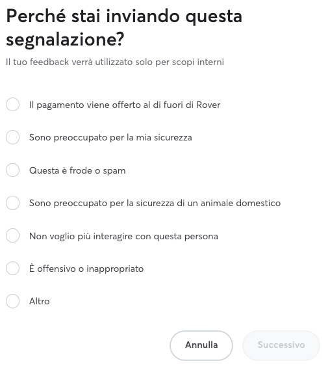This screenshot has height=370, width=330.
Task: Click the 'Non voglio più interagire con questa persona' text
Action: point(123,236)
